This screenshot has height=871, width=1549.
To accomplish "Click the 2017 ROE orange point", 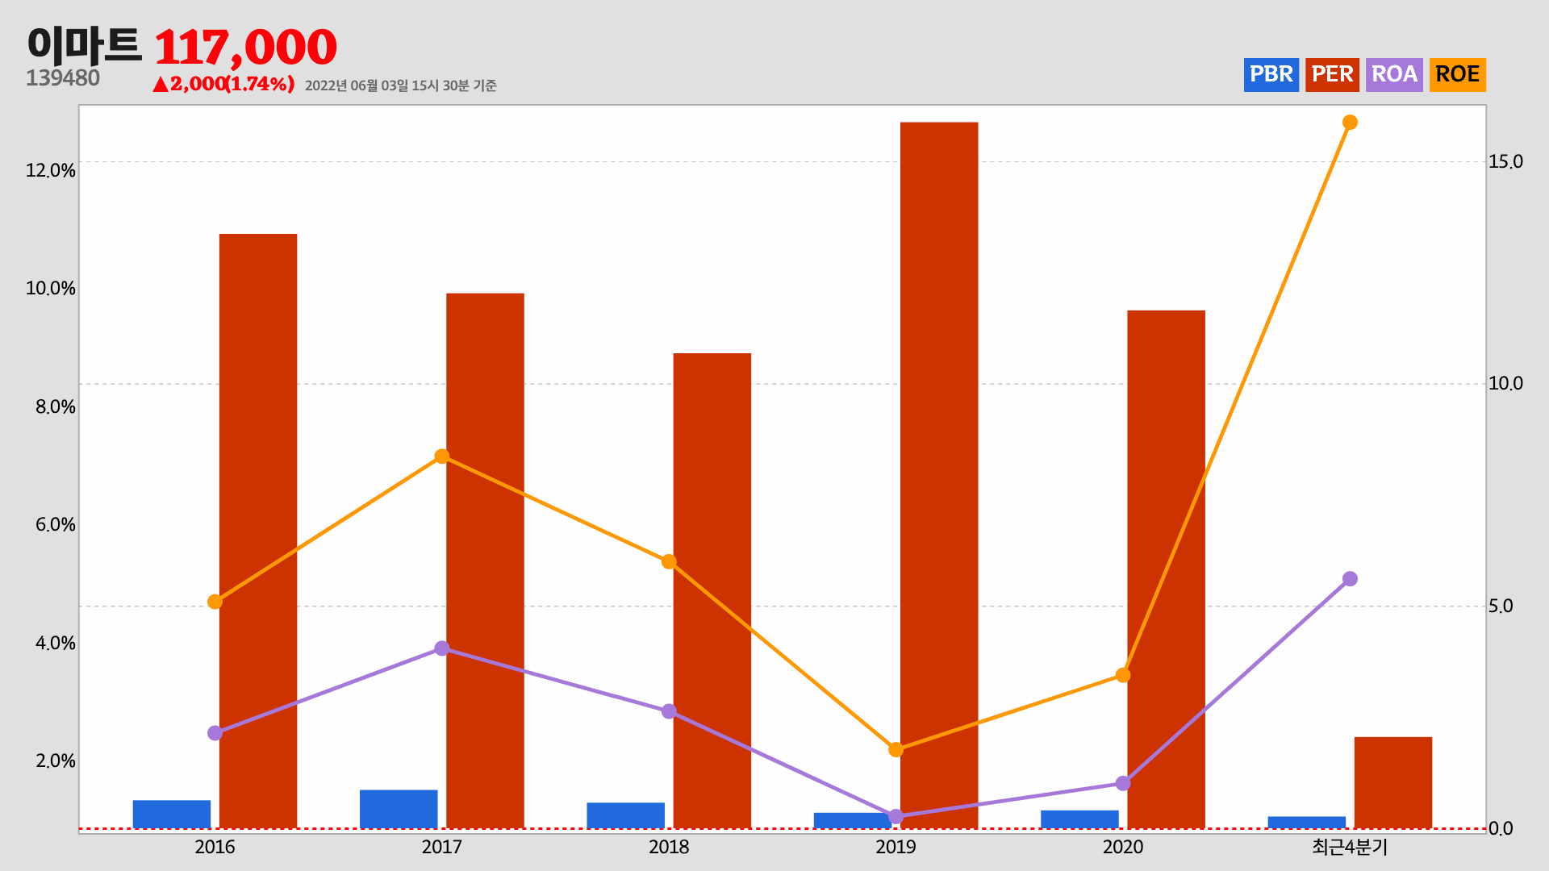I will coord(442,456).
